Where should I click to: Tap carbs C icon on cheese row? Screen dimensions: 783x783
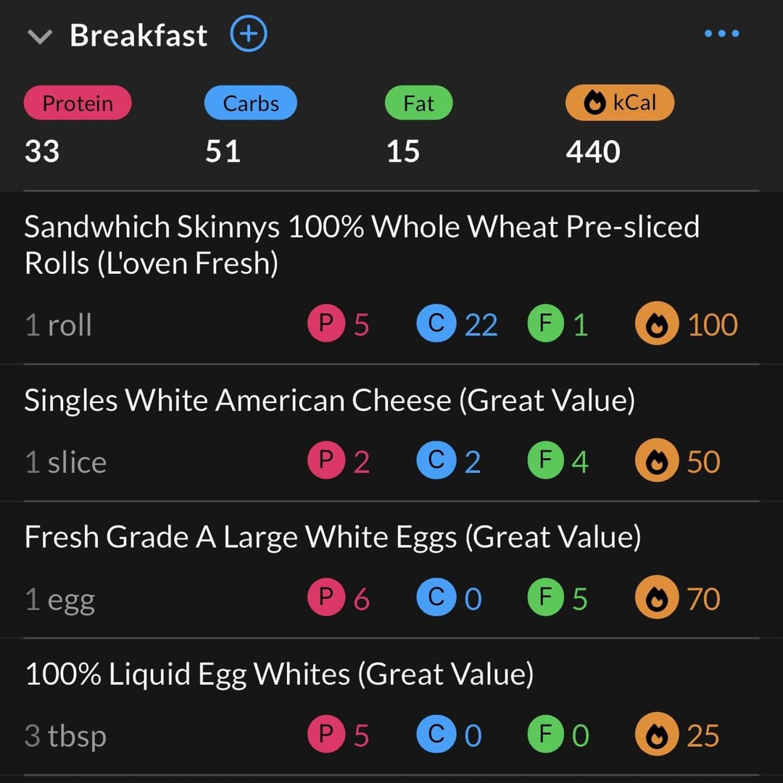[436, 462]
